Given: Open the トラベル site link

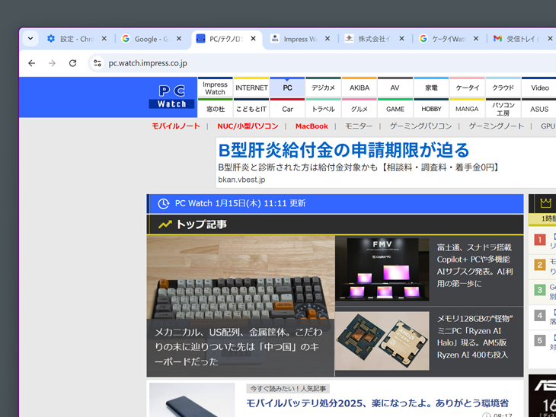Looking at the screenshot, I should pyautogui.click(x=324, y=108).
